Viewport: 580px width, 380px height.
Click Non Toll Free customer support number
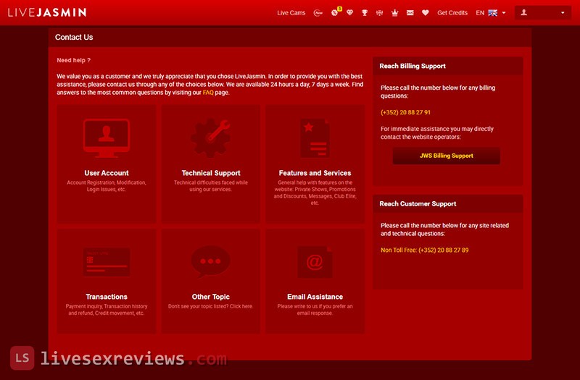(425, 250)
